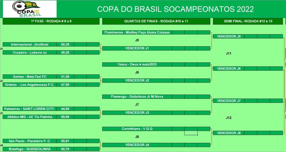Click the Cruzeiro score cell 49,26

pyautogui.click(x=65, y=52)
